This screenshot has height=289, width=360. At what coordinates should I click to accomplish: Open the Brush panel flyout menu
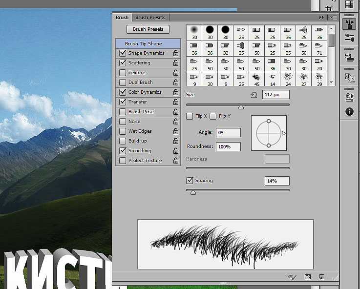[x=334, y=18]
